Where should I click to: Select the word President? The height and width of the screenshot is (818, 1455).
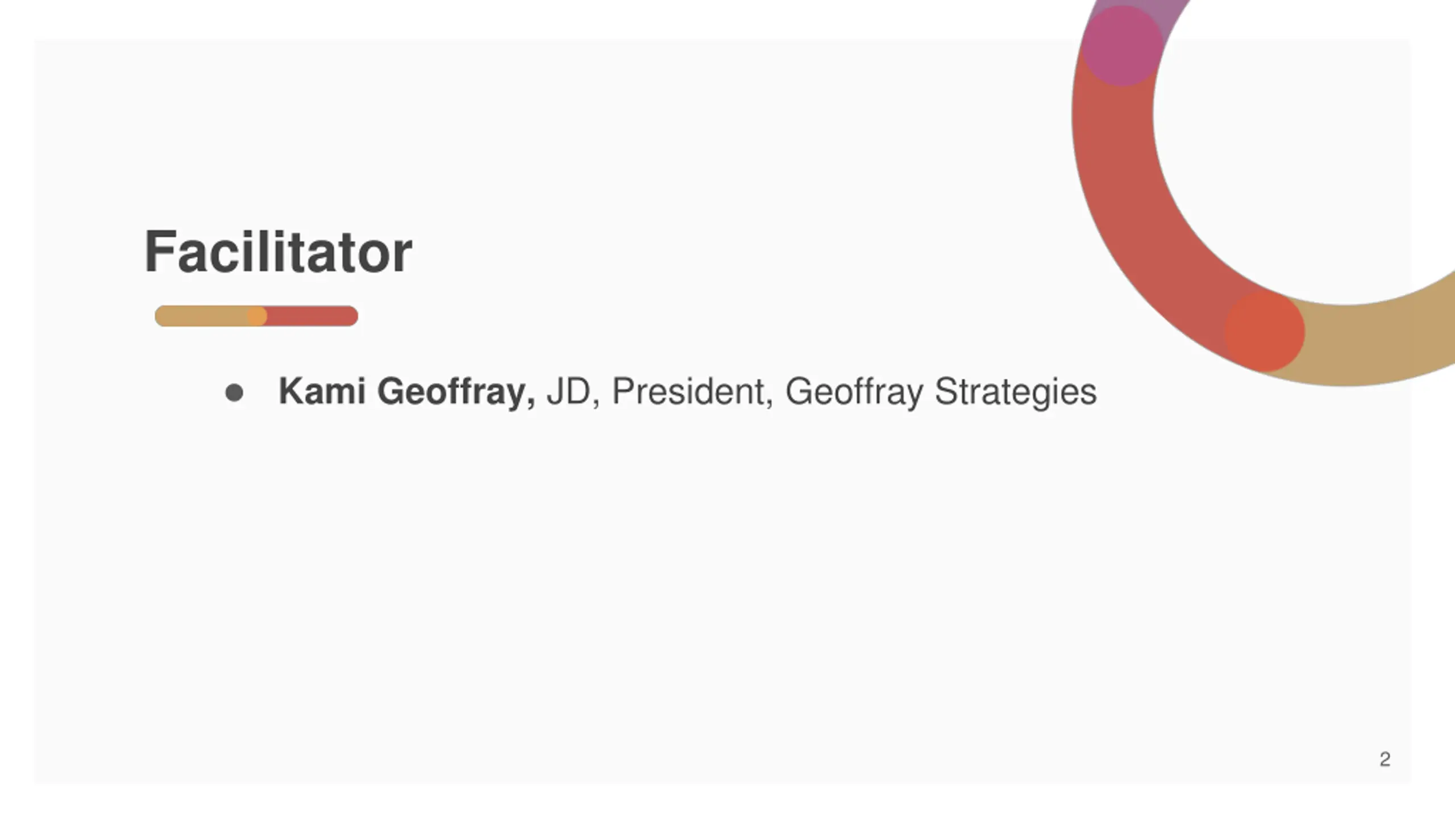[688, 391]
